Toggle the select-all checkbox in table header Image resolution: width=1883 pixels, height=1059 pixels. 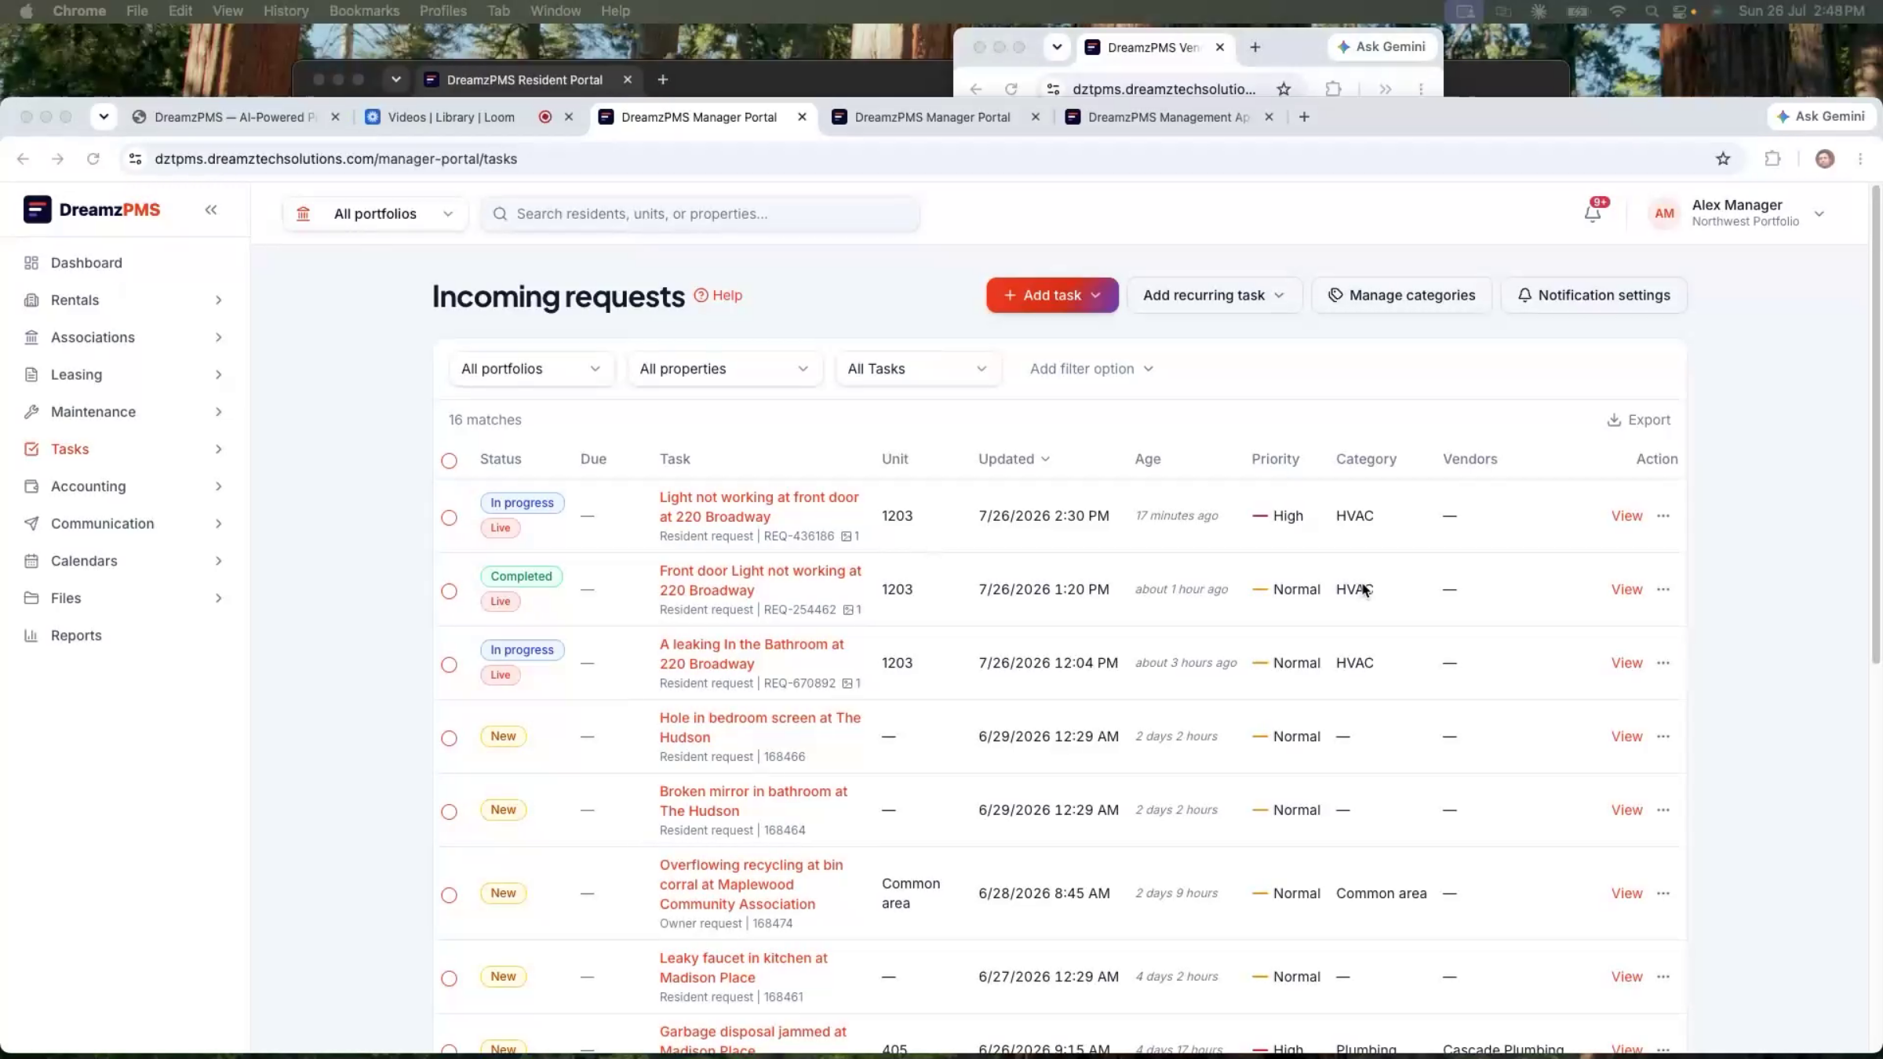click(449, 460)
